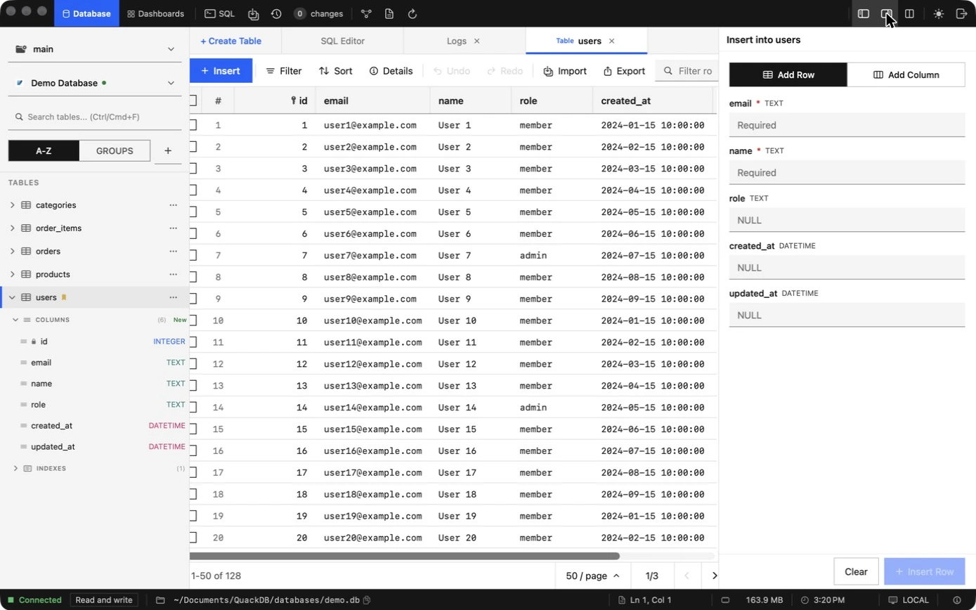The width and height of the screenshot is (976, 610).
Task: Click the blue Insert button
Action: point(221,71)
